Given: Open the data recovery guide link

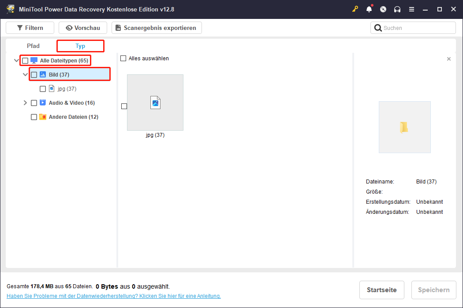Looking at the screenshot, I should coord(114,296).
